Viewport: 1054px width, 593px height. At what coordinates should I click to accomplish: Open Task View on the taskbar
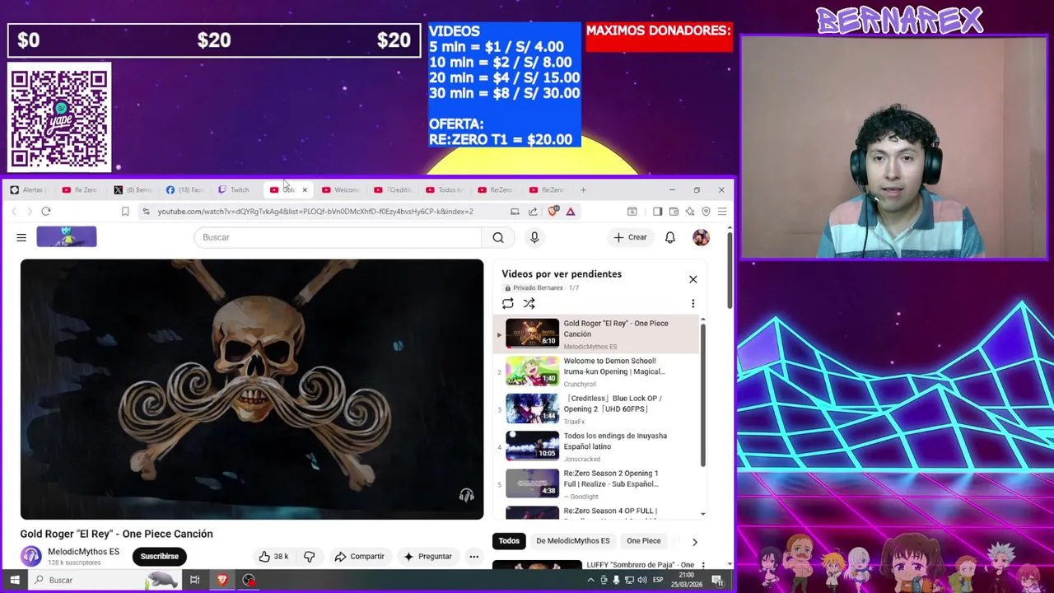[x=194, y=580]
